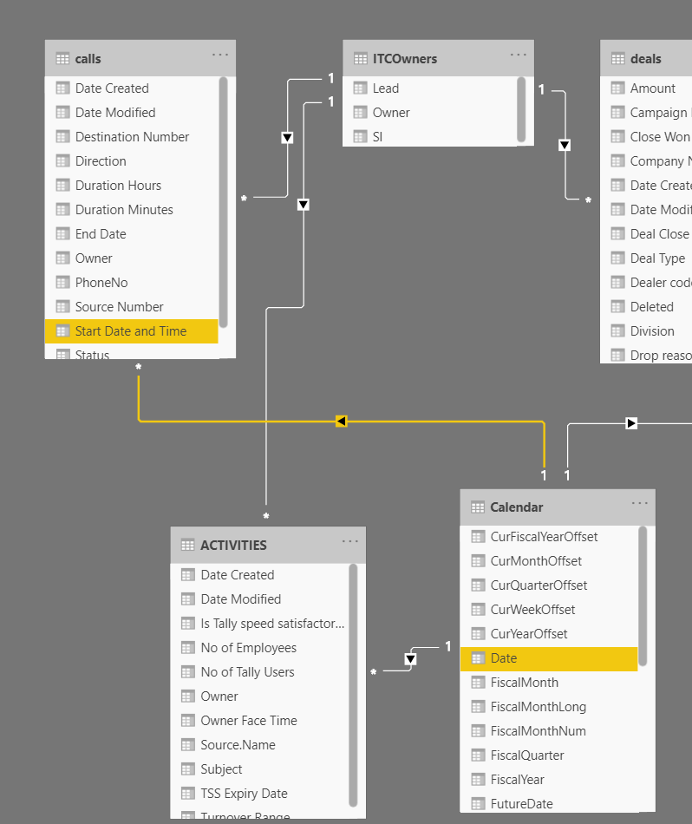Viewport: 692px width, 824px height.
Task: Click the Calendar table vertical scrollbar
Action: click(x=642, y=596)
